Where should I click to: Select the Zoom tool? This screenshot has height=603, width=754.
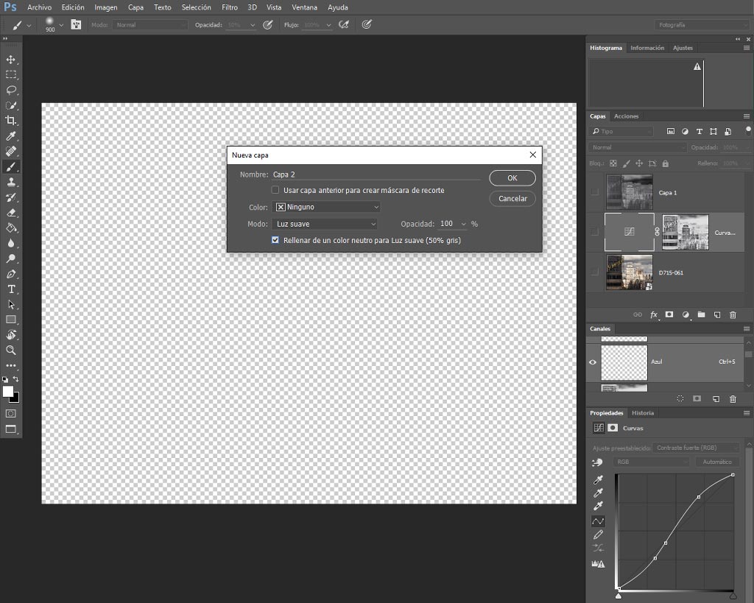[x=10, y=350]
